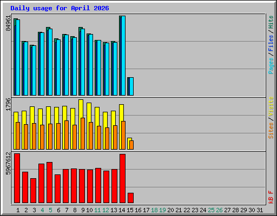
Task: Click the red "KB F" legend label
Action: [x=271, y=197]
